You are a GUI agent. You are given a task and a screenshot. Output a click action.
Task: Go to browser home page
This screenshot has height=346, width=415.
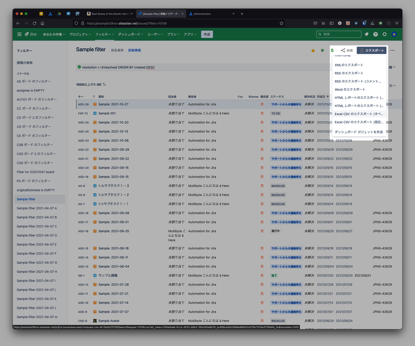pos(42,23)
